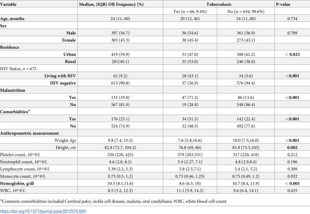Select the Tuberculosis column header
The image size is (310, 214).
pos(219,4)
